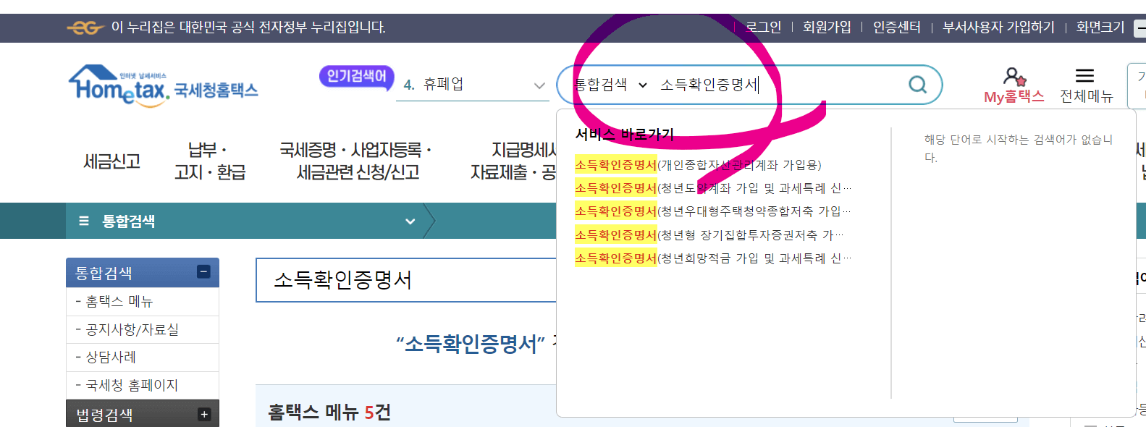Open 지급명세서 자료제출 main menu
The width and height of the screenshot is (1146, 427).
tap(513, 161)
